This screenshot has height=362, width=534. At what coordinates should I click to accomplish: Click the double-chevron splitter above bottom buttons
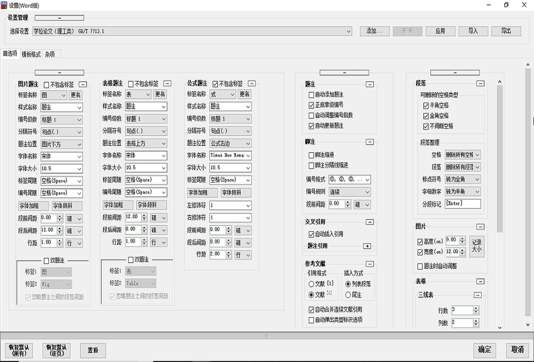266,336
